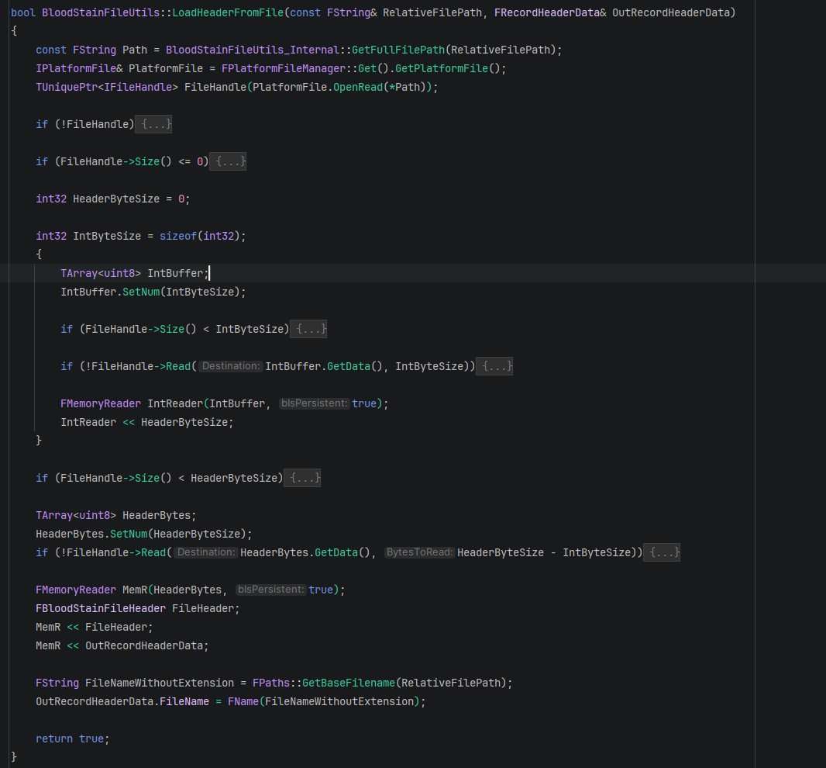
Task: Click the function's closing brace
Action: pos(14,757)
